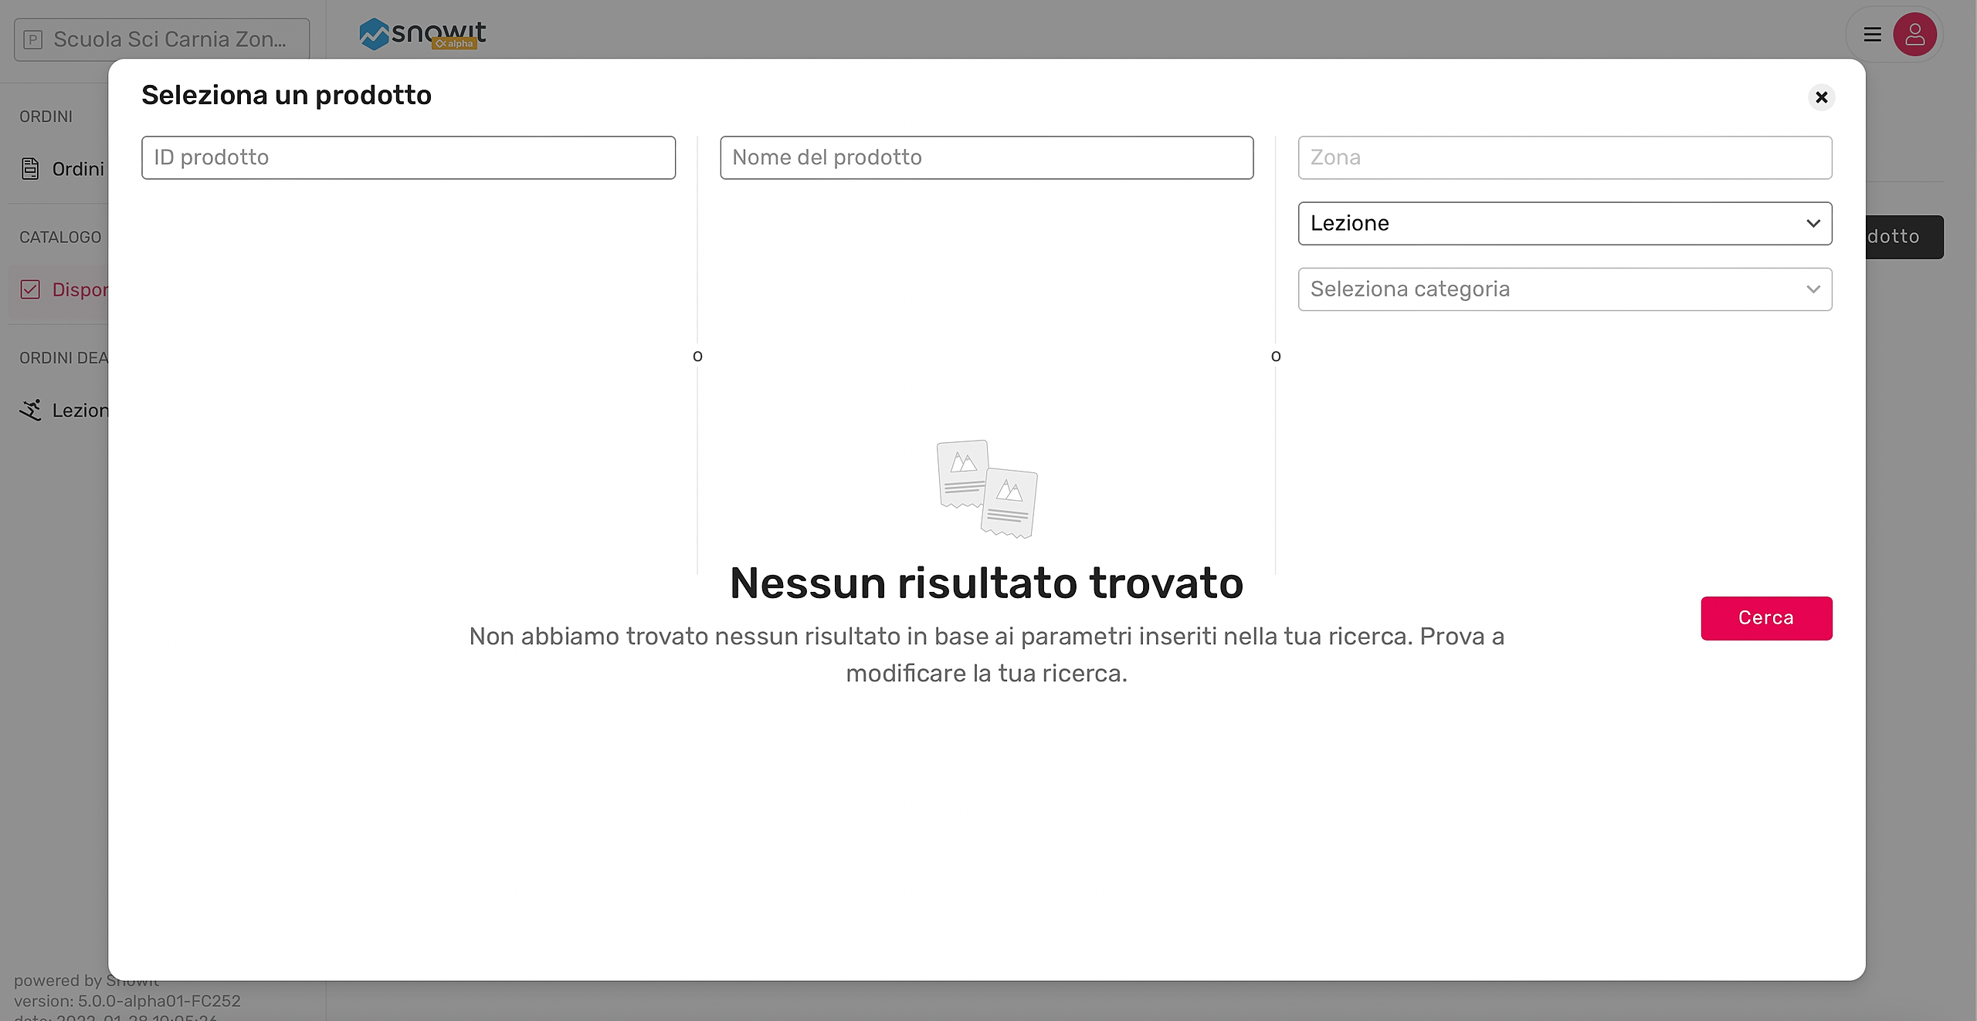The height and width of the screenshot is (1021, 1977).
Task: Click the Zona input field
Action: (1565, 157)
